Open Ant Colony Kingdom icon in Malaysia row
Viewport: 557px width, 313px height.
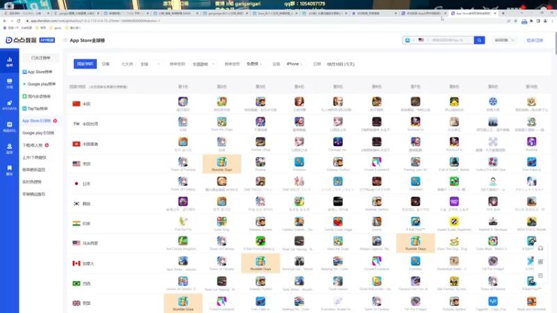183,241
